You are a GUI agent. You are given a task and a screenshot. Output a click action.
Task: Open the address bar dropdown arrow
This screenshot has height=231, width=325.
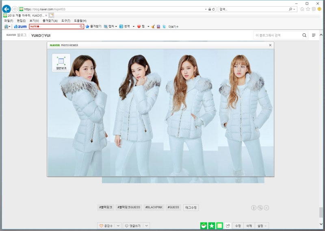click(x=206, y=9)
